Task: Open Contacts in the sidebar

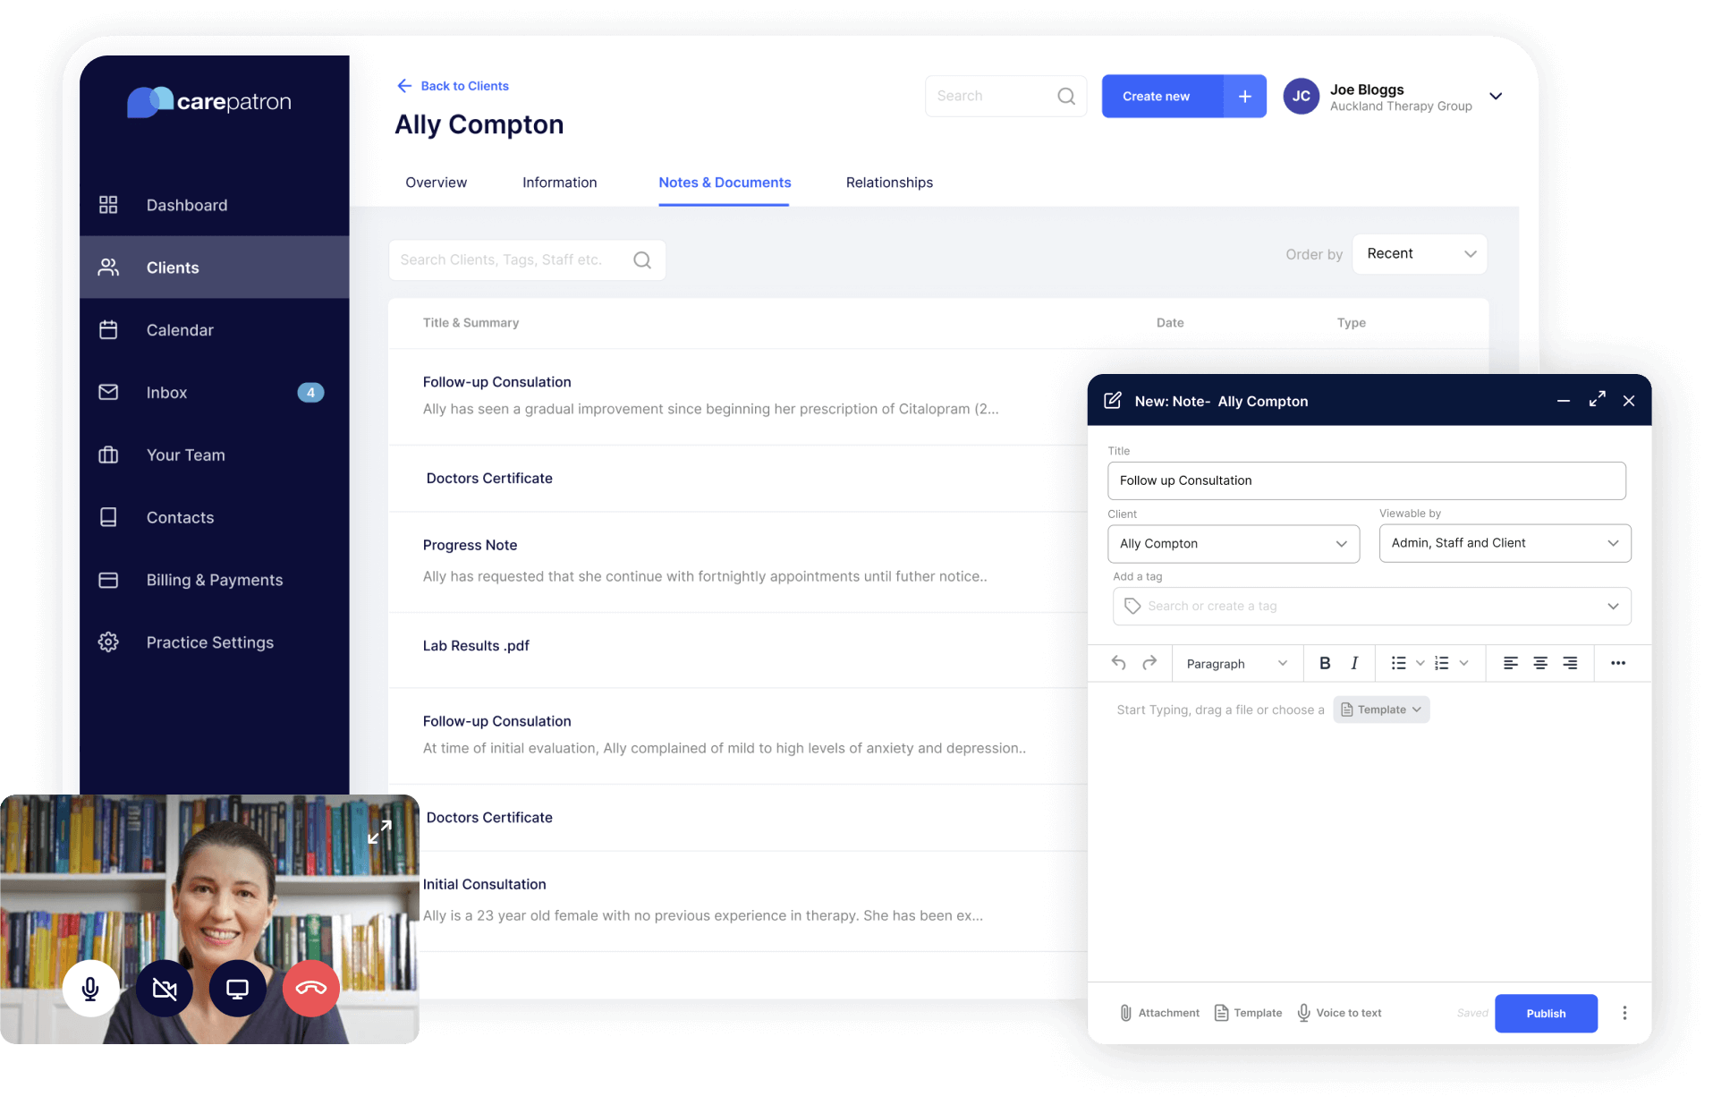Action: click(214, 518)
